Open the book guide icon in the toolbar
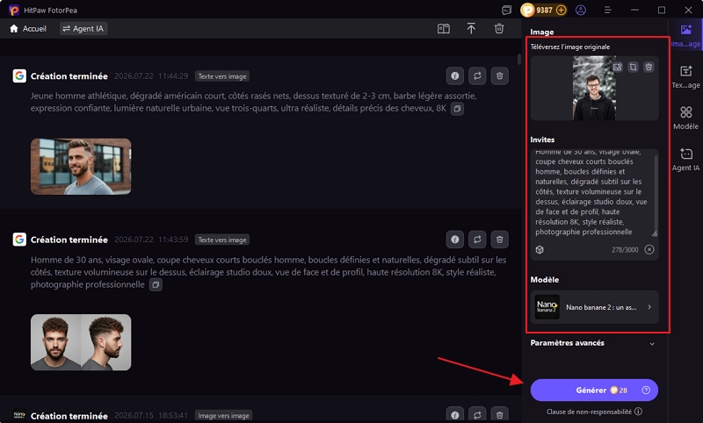703x423 pixels. [x=444, y=29]
